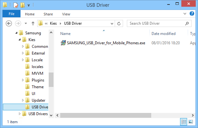Show hidden path with the double chevron
Image resolution: width=198 pixels, height=128 pixels.
click(46, 23)
